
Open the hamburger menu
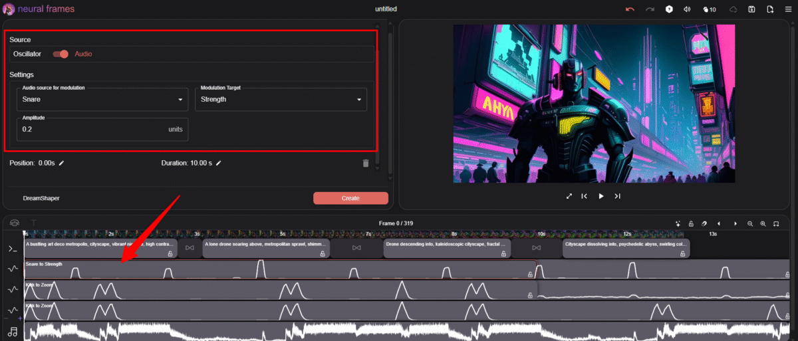[788, 9]
